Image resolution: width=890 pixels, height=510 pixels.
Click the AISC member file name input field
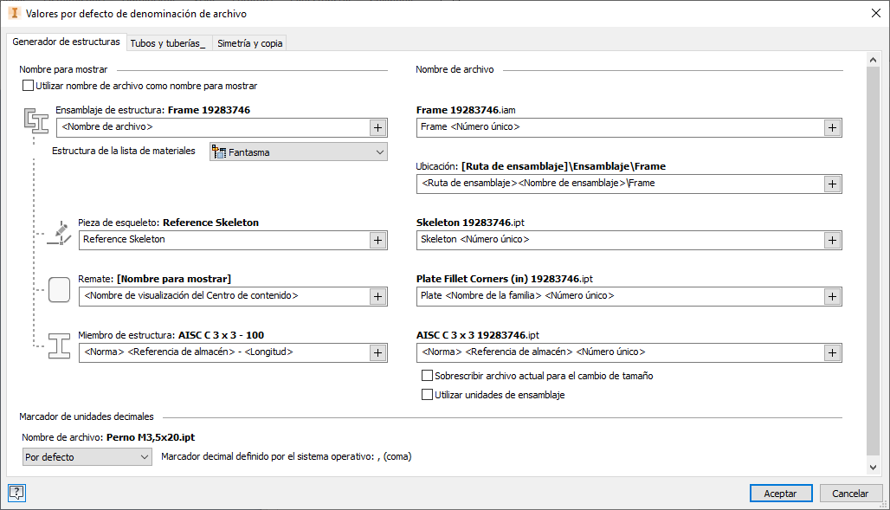tap(619, 352)
